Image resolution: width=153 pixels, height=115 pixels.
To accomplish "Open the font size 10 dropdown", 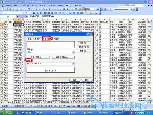I will tap(30, 13).
